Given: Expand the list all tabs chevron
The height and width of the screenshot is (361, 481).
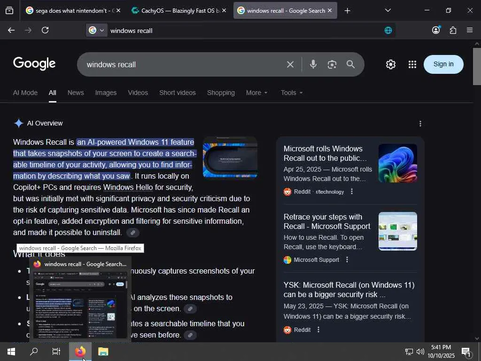Looking at the screenshot, I should [388, 10].
